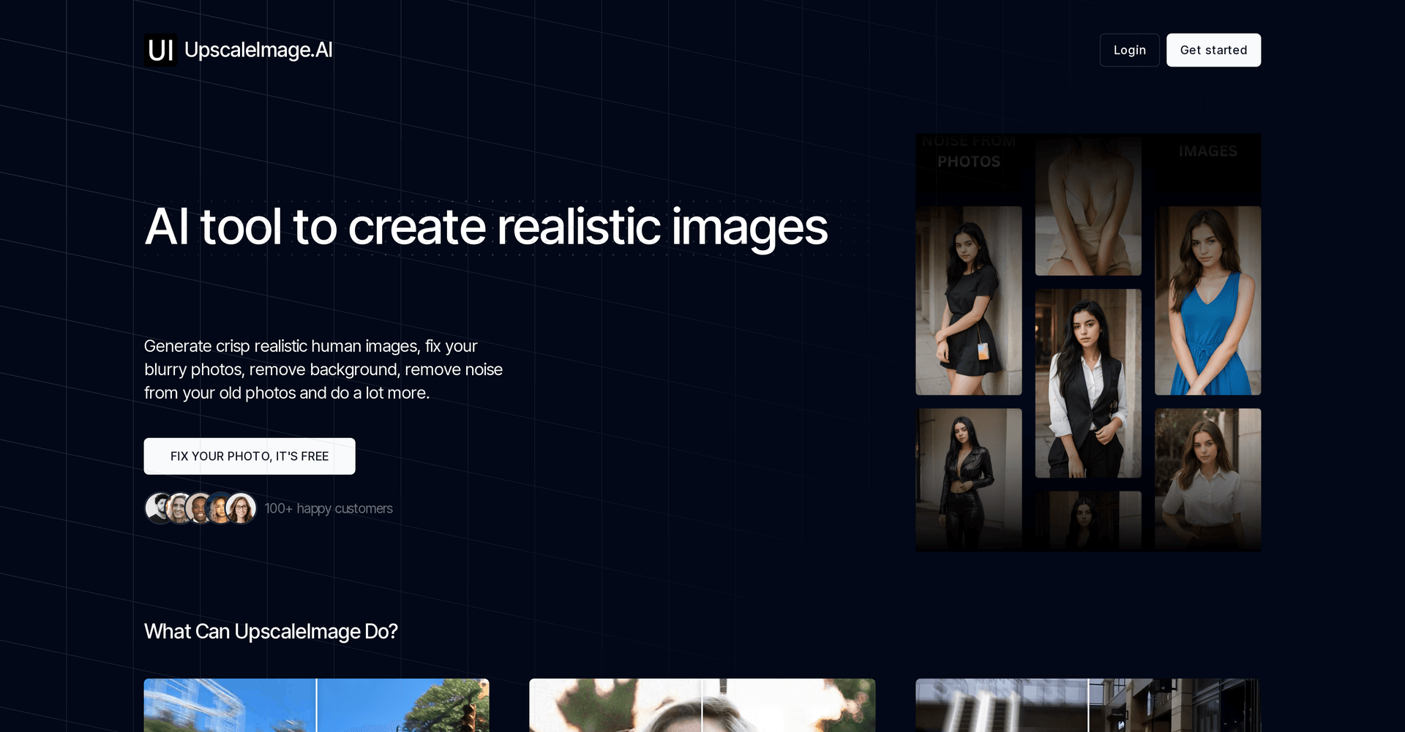This screenshot has width=1405, height=732.
Task: Open thumbnail of woman in blue dress
Action: pos(1207,301)
